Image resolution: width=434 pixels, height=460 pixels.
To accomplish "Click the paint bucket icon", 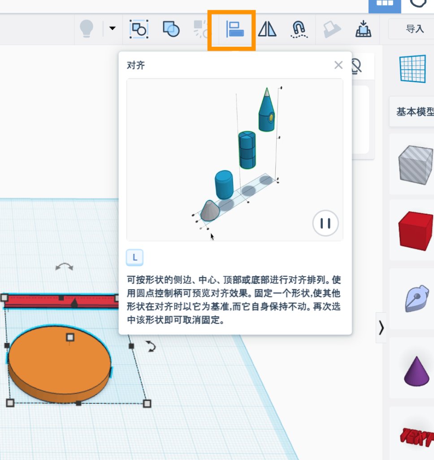I will pyautogui.click(x=332, y=29).
